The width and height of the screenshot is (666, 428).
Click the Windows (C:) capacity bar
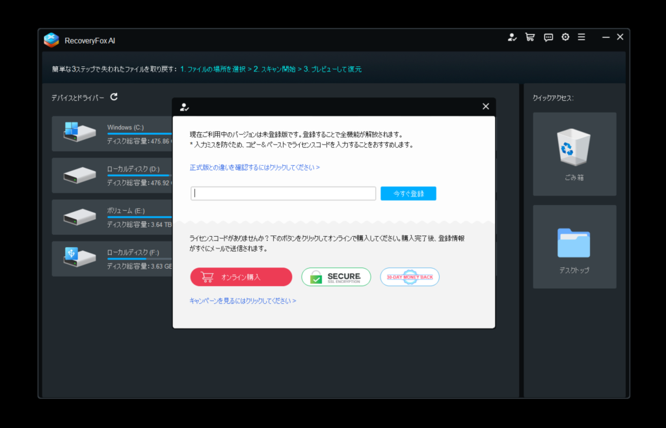click(140, 134)
